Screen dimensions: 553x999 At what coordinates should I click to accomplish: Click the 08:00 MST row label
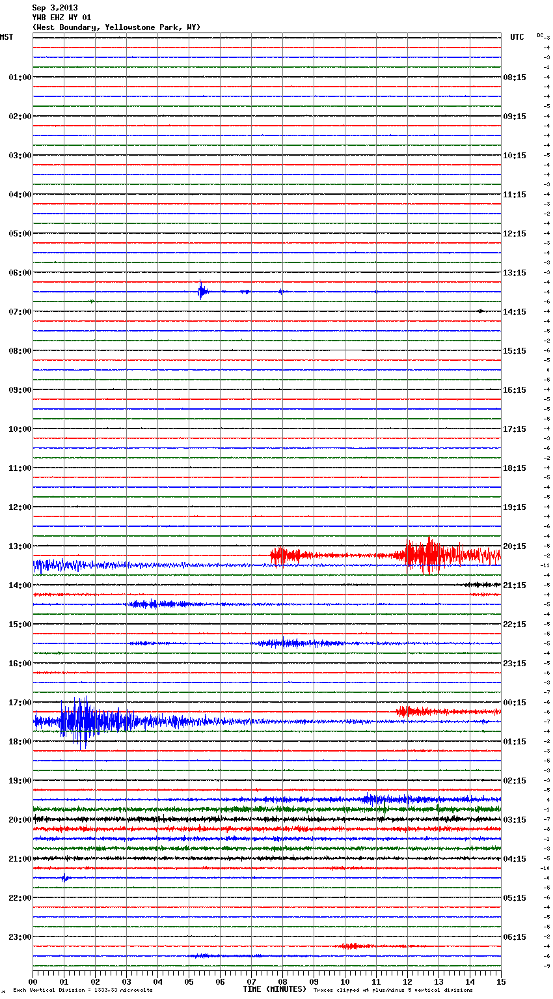[x=20, y=351]
